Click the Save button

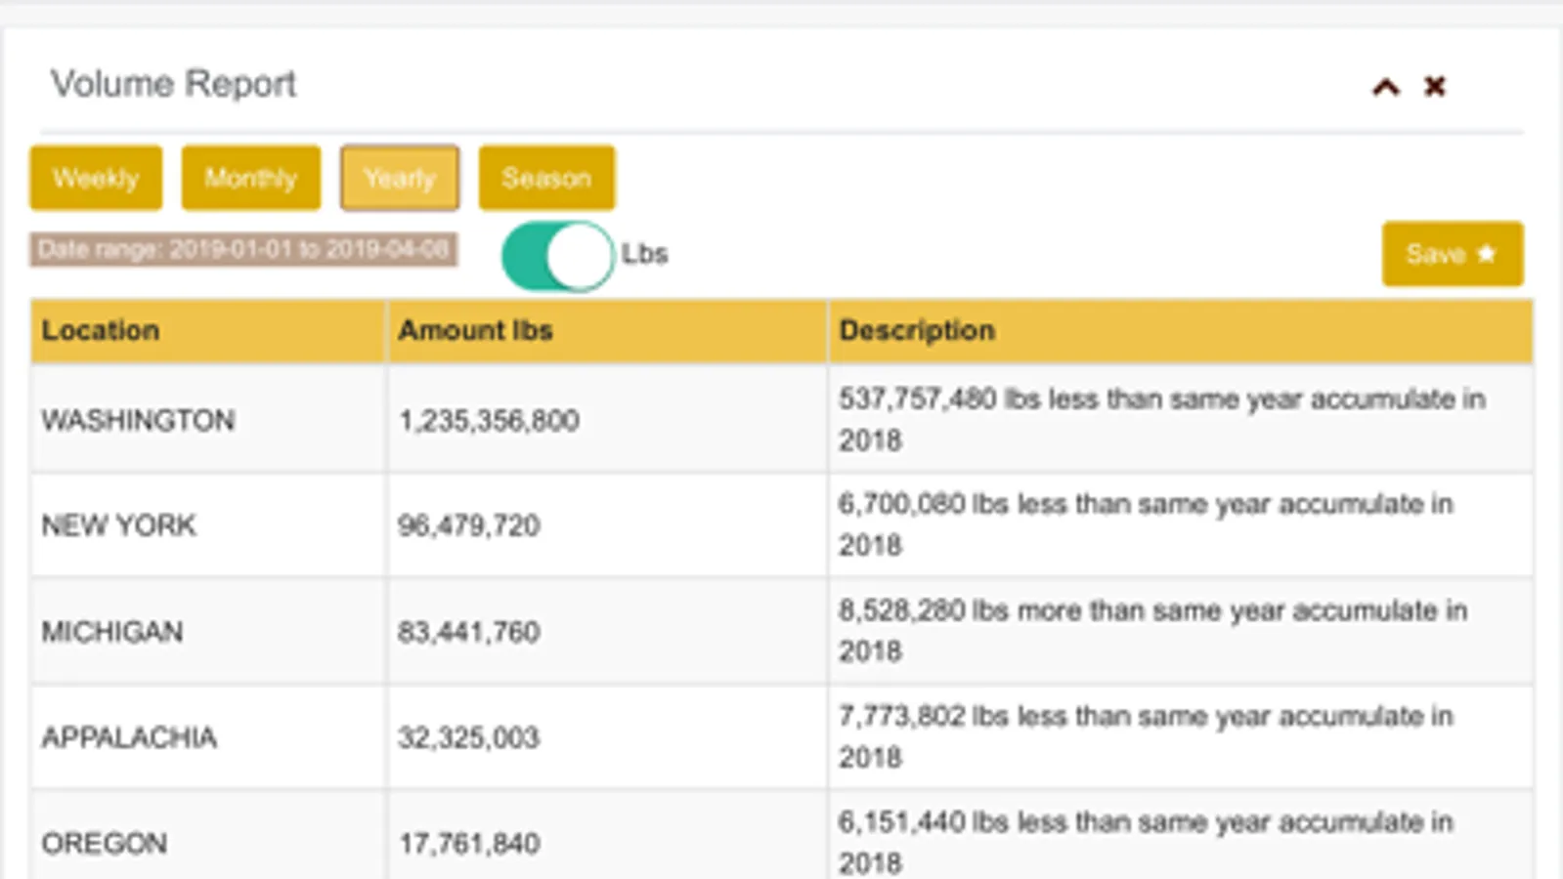(1452, 254)
